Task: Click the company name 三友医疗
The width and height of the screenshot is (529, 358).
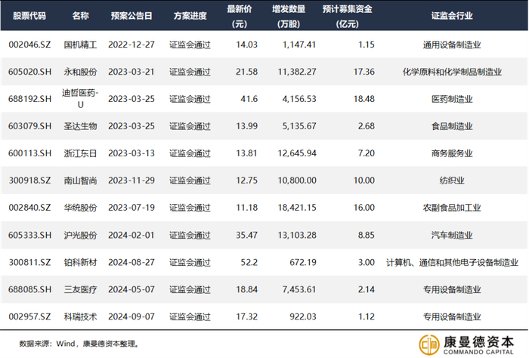Action: 80,289
